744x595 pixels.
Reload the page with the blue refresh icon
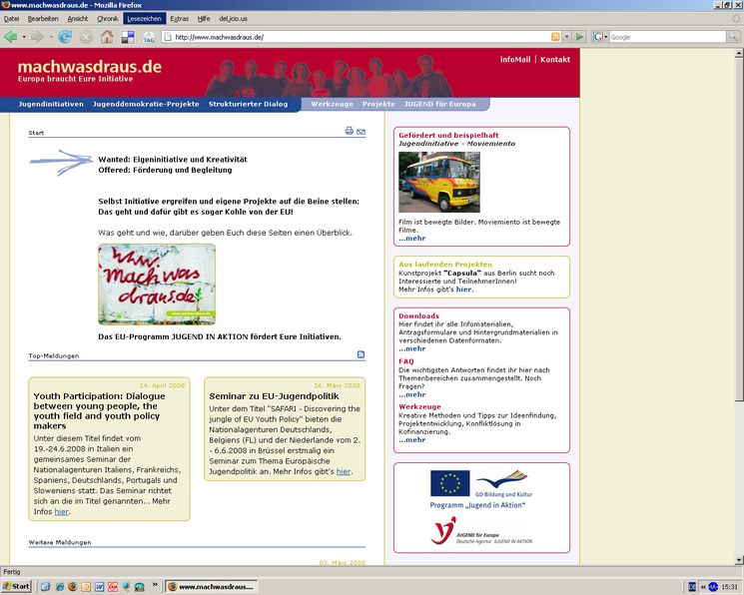tap(65, 37)
